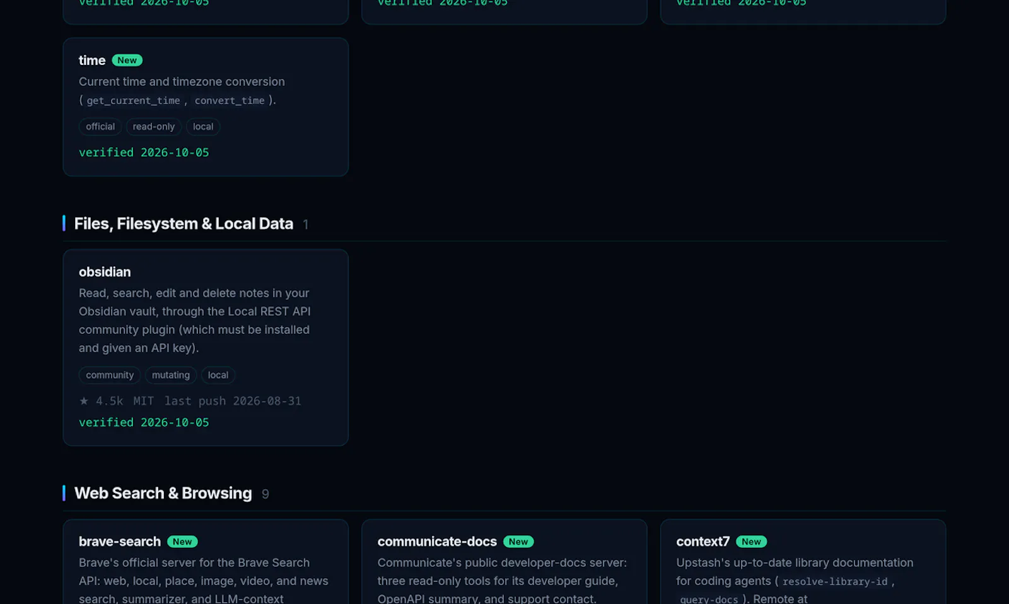Click get_current_time code label
This screenshot has width=1009, height=604.
[133, 100]
